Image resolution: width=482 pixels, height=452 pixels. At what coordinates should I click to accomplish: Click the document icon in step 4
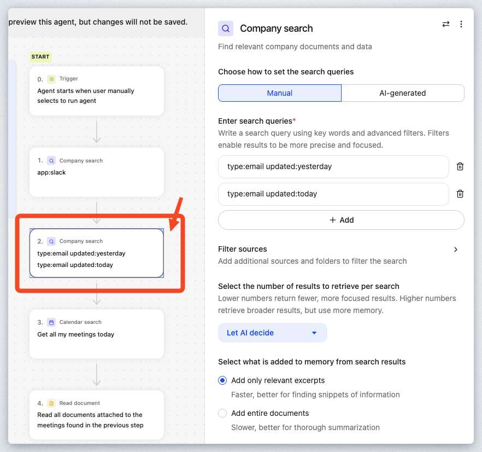point(51,403)
